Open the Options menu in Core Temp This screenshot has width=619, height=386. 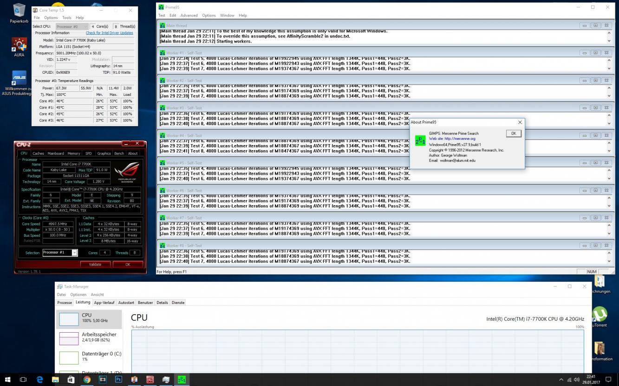[x=51, y=18]
